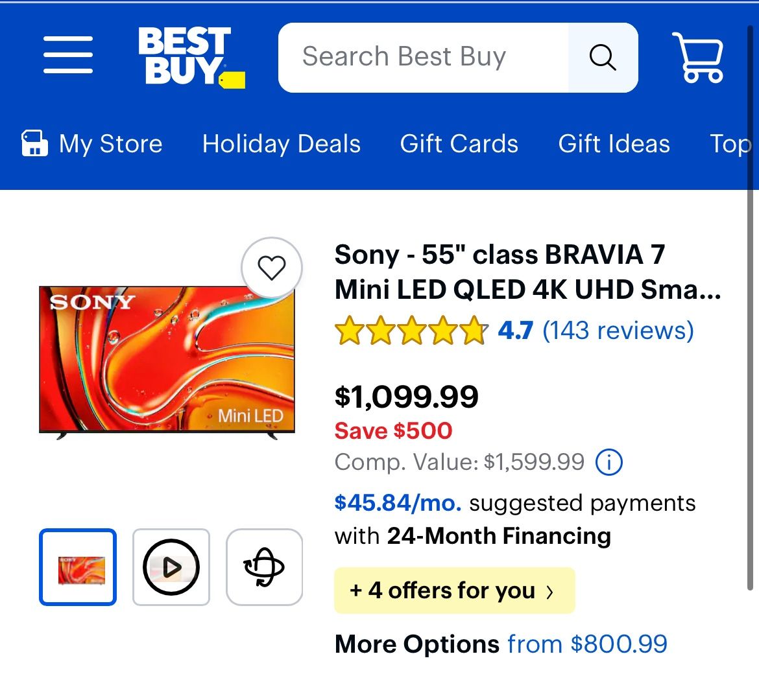Click the $45.84/mo financing link
This screenshot has height=678, width=759.
pyautogui.click(x=396, y=503)
